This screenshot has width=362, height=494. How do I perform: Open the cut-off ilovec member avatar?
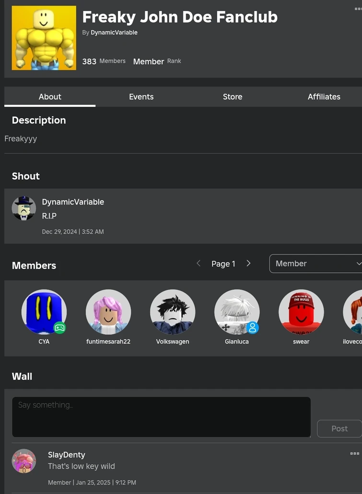(x=352, y=312)
